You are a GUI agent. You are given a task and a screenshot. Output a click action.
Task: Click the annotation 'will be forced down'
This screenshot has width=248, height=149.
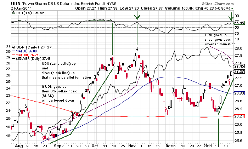click(x=58, y=101)
